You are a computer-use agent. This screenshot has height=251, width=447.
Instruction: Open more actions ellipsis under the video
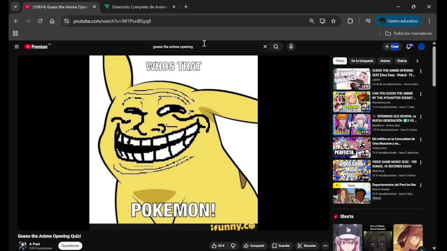point(325,246)
